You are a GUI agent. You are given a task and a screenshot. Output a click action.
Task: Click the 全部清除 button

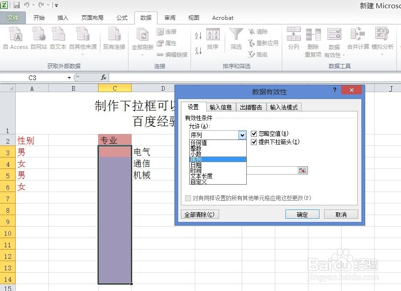(x=200, y=214)
